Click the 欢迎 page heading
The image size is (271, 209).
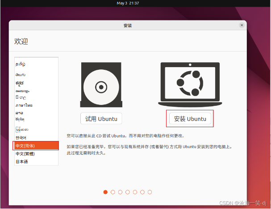point(21,41)
